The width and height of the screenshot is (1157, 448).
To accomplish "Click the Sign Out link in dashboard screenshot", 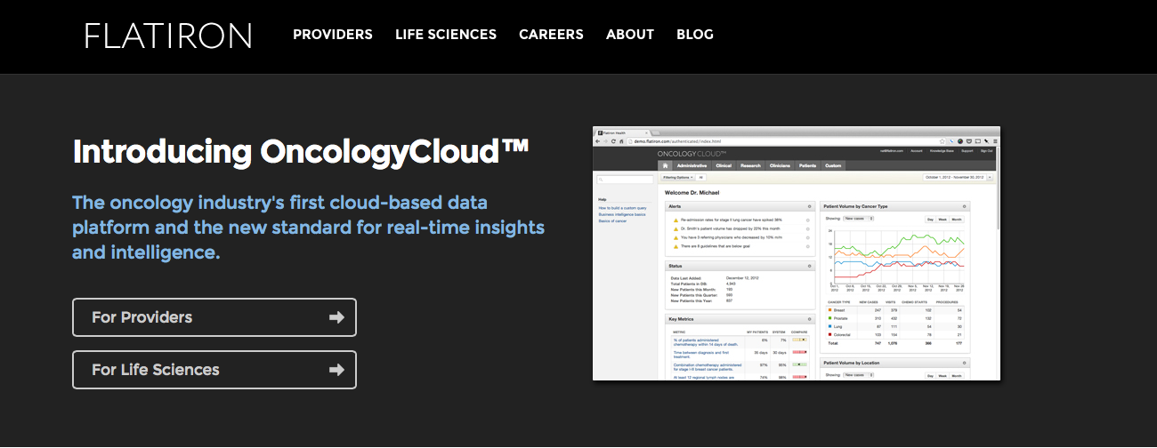I will 986,151.
